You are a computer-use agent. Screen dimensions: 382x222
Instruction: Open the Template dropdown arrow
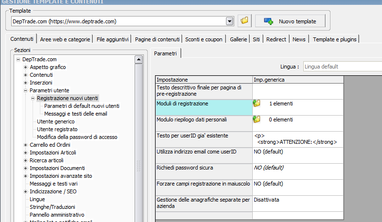[x=229, y=21]
